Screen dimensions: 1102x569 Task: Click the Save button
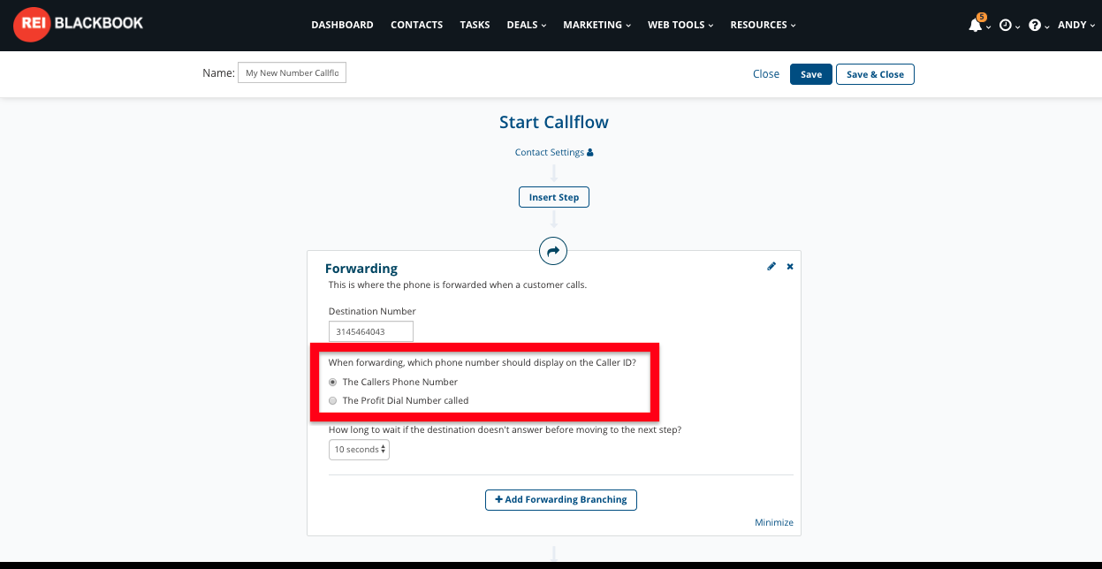pos(811,74)
